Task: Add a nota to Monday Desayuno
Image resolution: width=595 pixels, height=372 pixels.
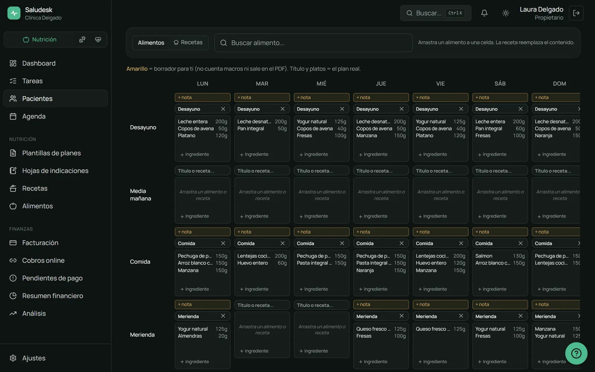Action: [x=203, y=97]
